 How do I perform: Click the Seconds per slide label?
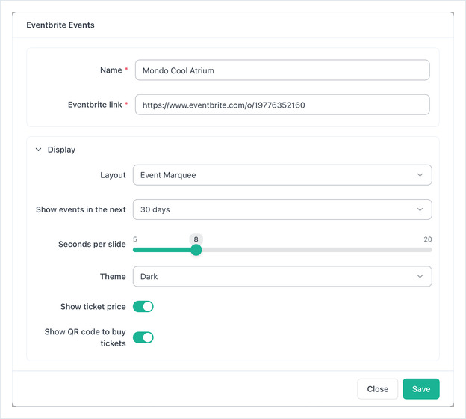click(92, 244)
